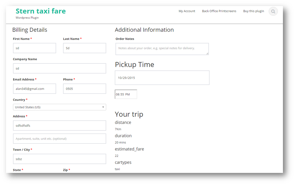Click into the Last Name field
295x185 pixels.
click(x=85, y=48)
